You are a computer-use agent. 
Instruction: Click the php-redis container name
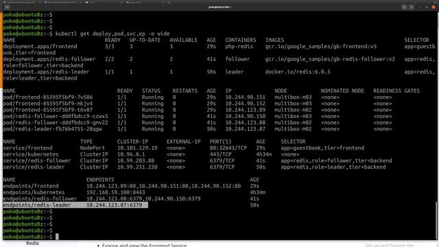click(239, 47)
